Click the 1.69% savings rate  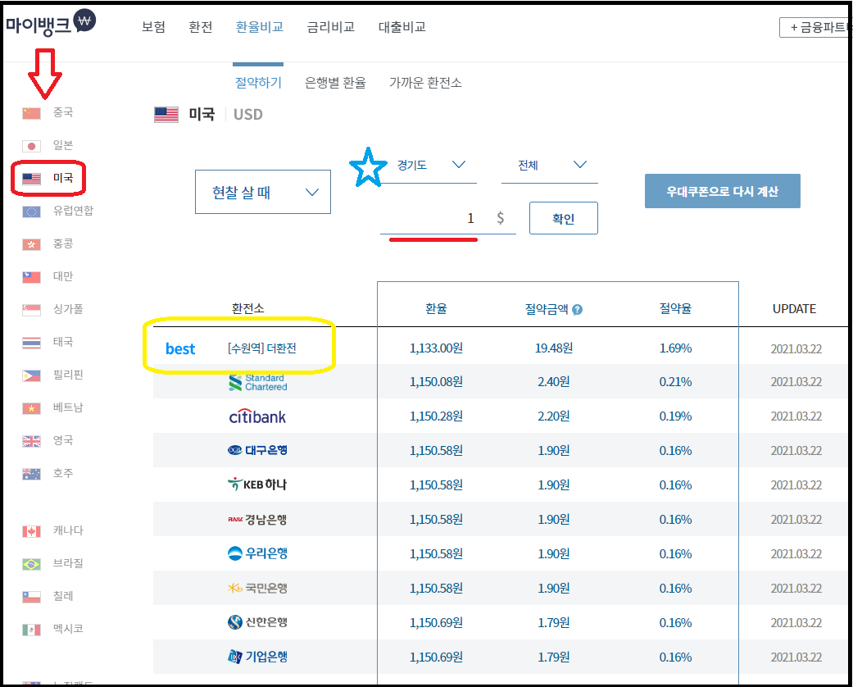click(x=676, y=348)
